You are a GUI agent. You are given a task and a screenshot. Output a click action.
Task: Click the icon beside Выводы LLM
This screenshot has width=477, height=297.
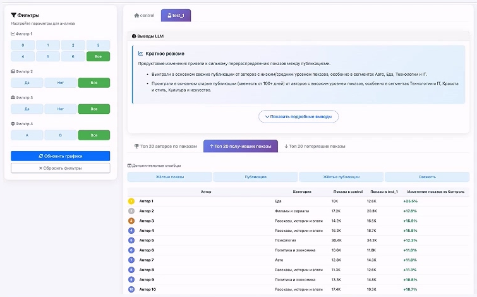(134, 36)
